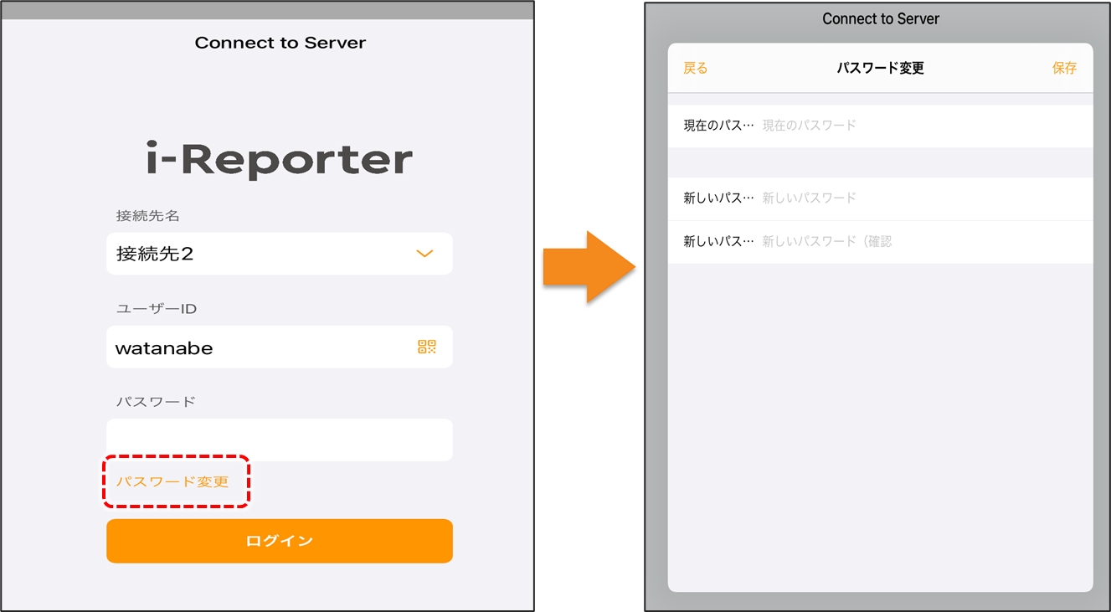Click Connect to Server header above dialog

click(x=880, y=18)
